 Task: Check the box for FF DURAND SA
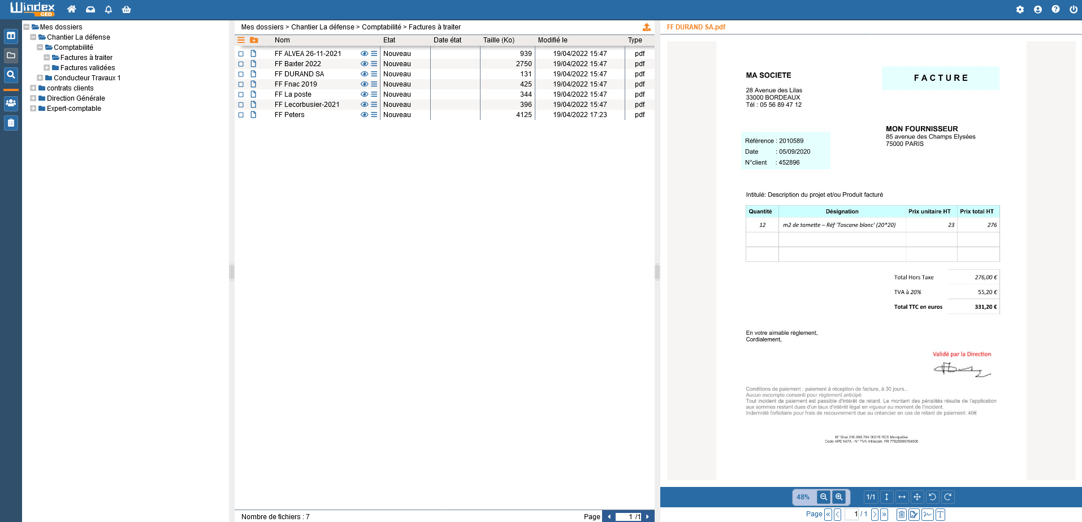pyautogui.click(x=241, y=74)
